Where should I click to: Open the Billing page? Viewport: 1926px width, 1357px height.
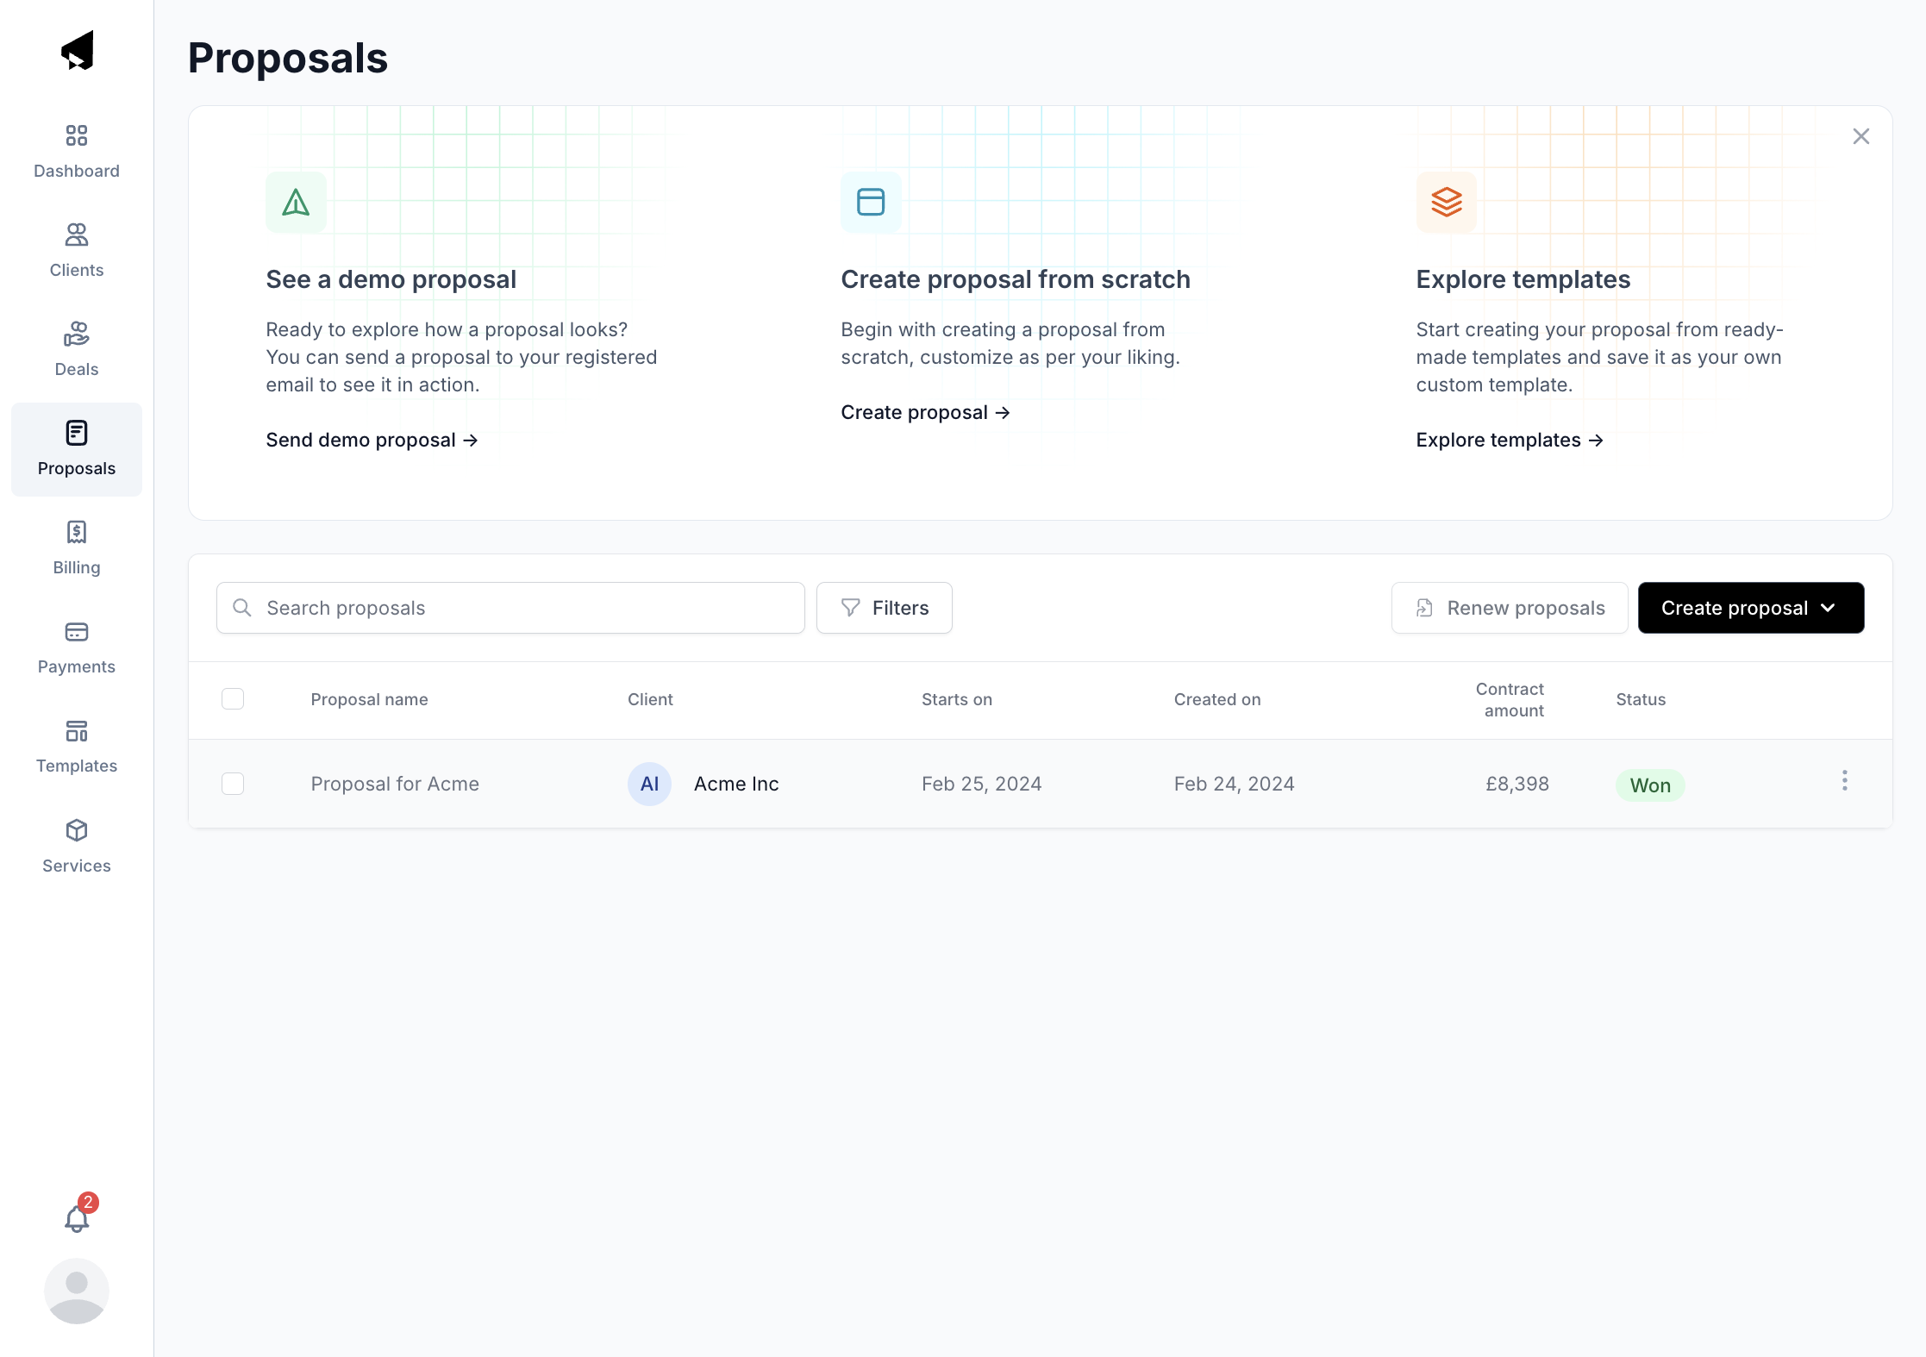coord(77,548)
